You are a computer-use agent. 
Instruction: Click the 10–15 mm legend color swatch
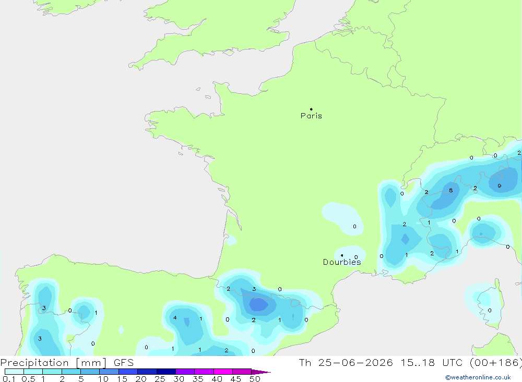[x=109, y=372]
